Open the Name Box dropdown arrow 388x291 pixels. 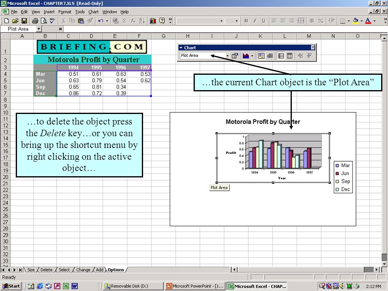[x=39, y=29]
